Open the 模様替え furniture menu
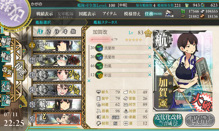The image size is (219, 131). pos(132,14)
